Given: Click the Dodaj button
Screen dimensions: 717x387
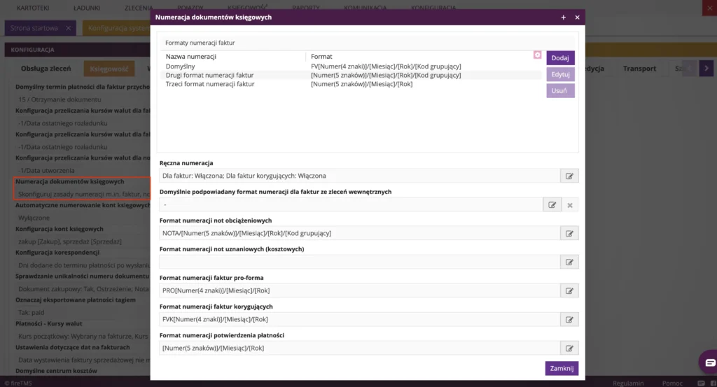Looking at the screenshot, I should [x=560, y=58].
